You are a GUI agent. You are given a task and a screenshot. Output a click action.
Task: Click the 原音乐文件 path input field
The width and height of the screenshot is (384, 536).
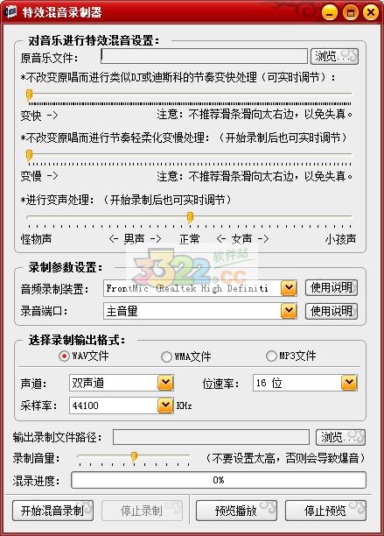pos(204,56)
